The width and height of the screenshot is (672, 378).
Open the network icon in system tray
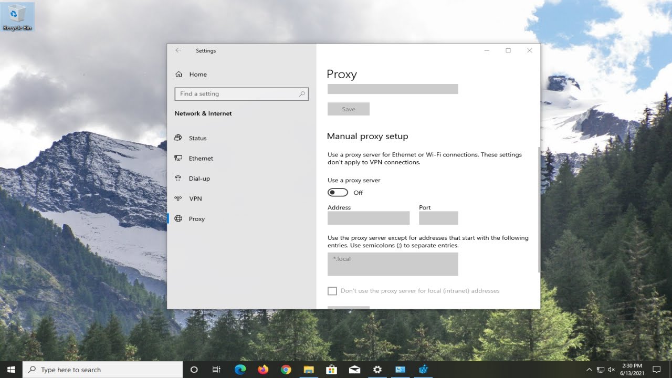click(x=601, y=370)
